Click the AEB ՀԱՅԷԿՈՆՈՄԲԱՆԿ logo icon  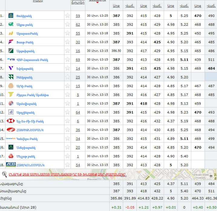pyautogui.click(x=11, y=165)
